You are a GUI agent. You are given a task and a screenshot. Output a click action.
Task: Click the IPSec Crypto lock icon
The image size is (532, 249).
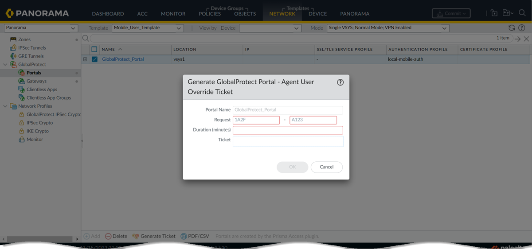click(22, 123)
